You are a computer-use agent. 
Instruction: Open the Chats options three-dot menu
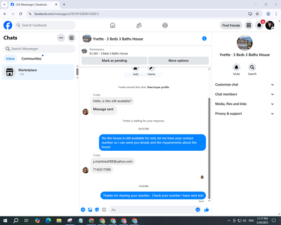tap(61, 38)
